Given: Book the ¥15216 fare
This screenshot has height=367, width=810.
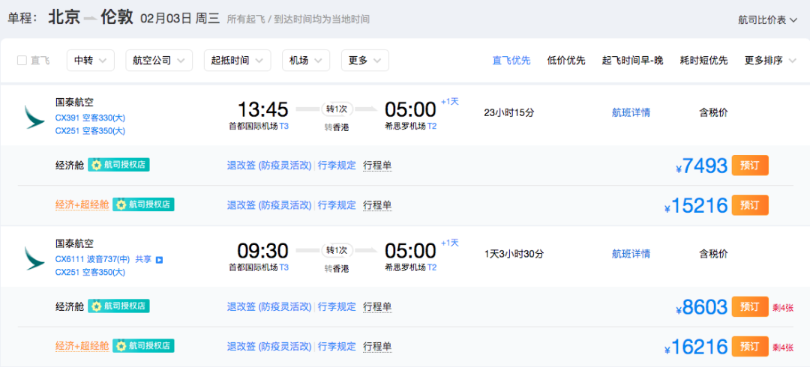Looking at the screenshot, I should (750, 205).
